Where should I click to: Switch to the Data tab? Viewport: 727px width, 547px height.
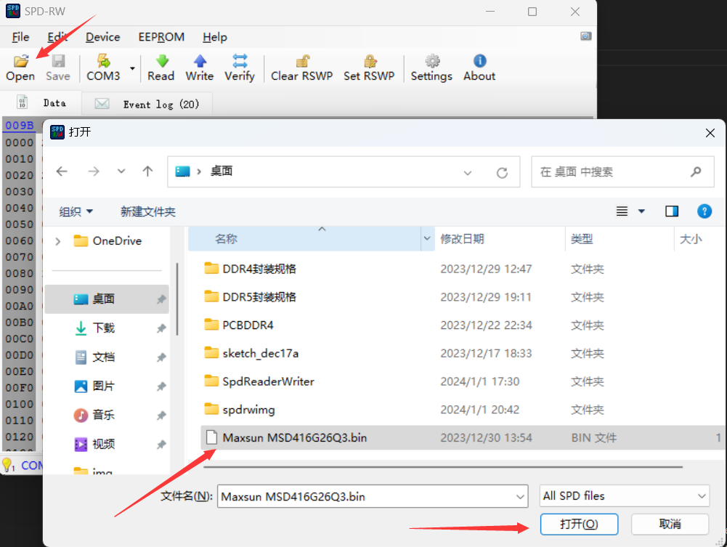[41, 103]
